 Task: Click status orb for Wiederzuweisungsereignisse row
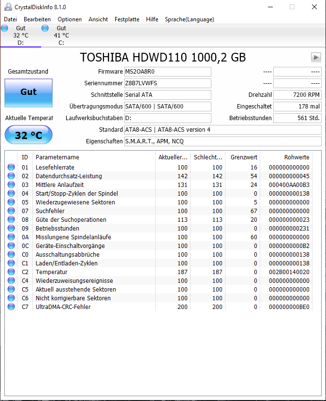coord(11,280)
